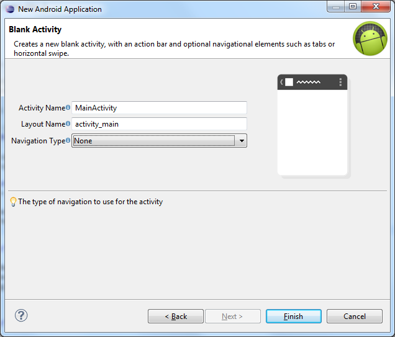Click the back chevron in preview action bar

point(281,82)
